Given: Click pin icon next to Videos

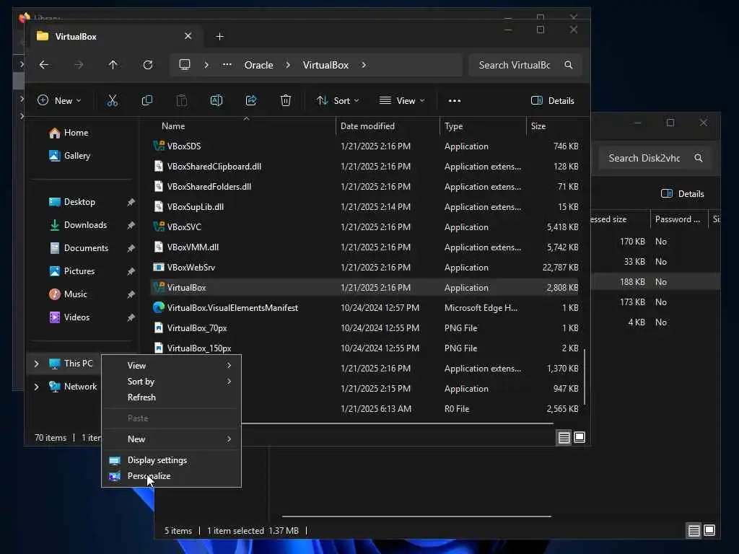Looking at the screenshot, I should pyautogui.click(x=131, y=317).
